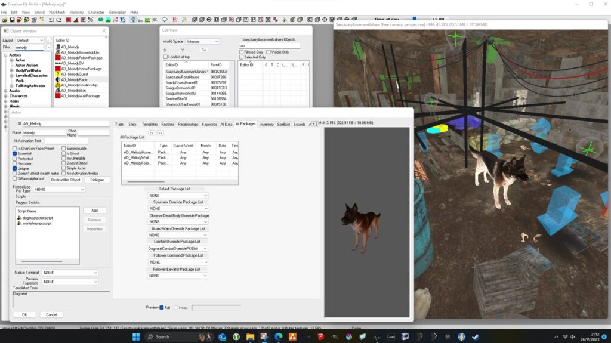Switch to the Inventory tab
The width and height of the screenshot is (611, 343).
pyautogui.click(x=267, y=124)
